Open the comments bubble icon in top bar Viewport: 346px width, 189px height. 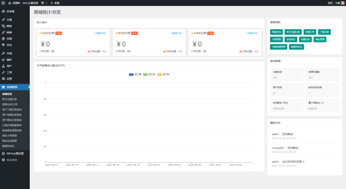pos(43,3)
